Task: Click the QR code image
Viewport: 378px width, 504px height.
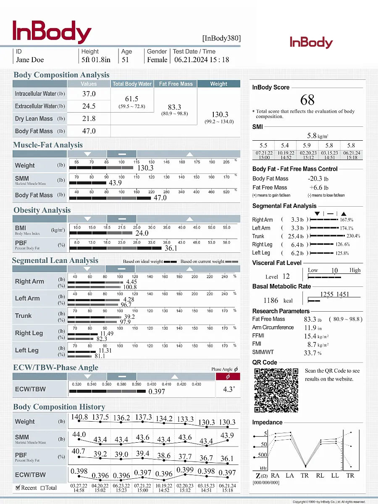Action: [278, 390]
